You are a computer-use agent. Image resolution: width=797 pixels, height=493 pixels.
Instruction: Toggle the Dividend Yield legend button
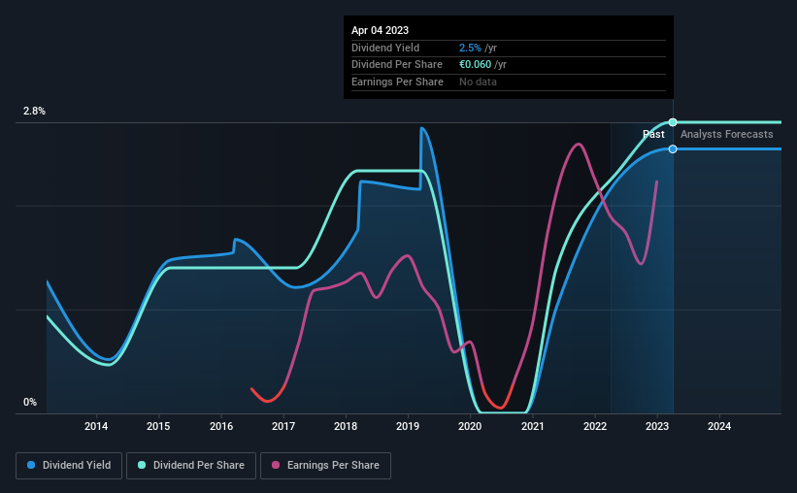69,466
